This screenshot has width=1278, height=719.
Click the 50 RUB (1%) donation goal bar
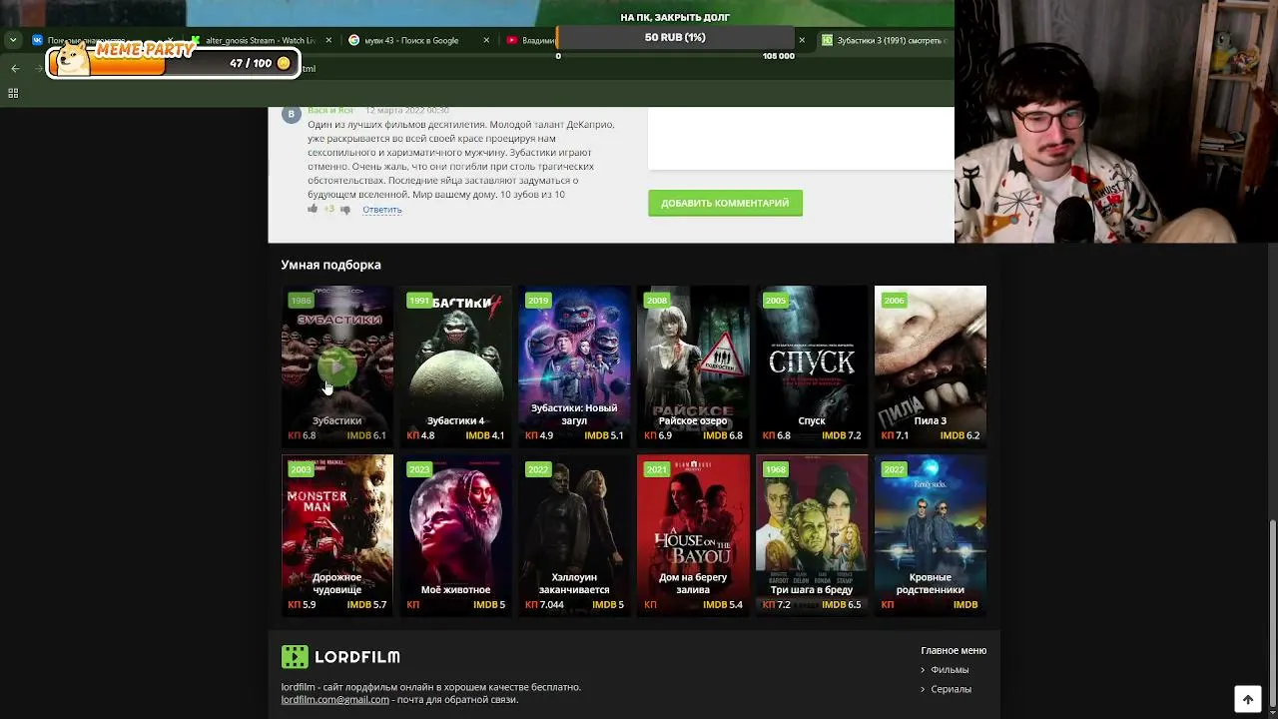point(675,38)
